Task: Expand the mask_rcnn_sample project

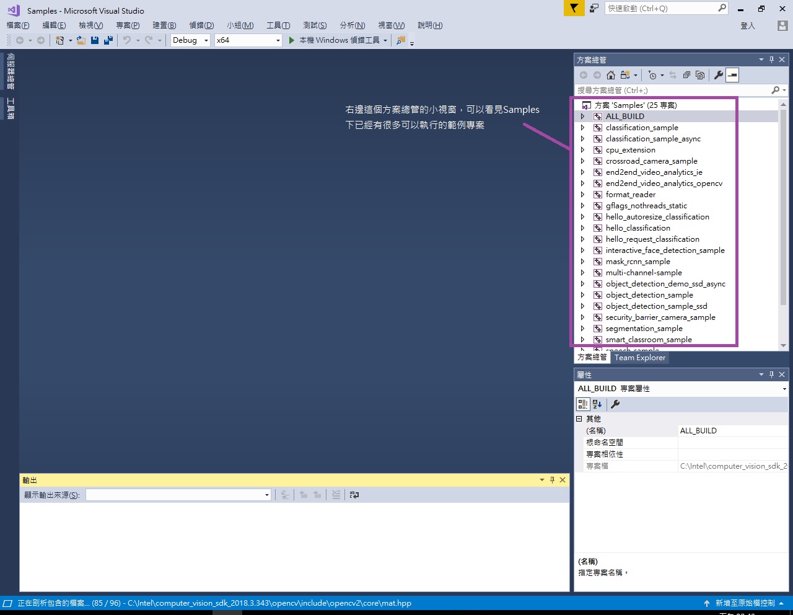Action: 582,262
